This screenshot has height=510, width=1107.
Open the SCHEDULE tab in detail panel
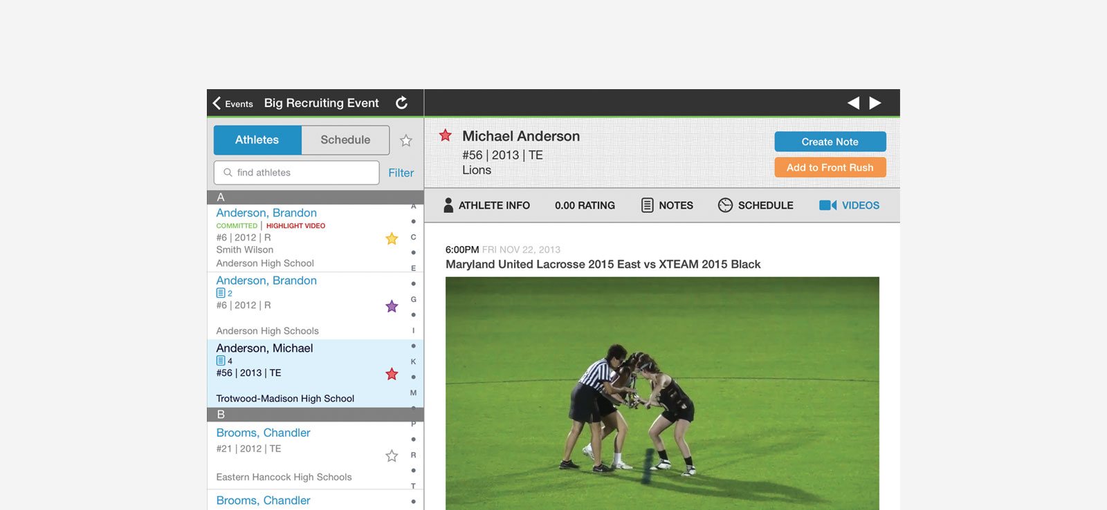[756, 205]
